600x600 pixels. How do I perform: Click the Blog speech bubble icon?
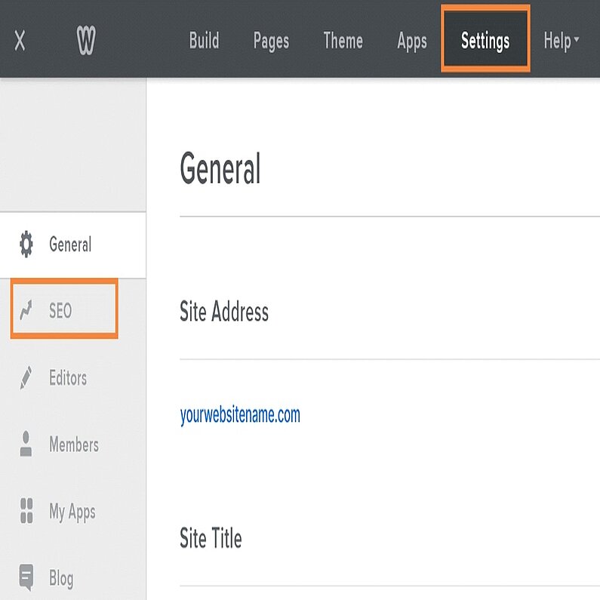26,577
